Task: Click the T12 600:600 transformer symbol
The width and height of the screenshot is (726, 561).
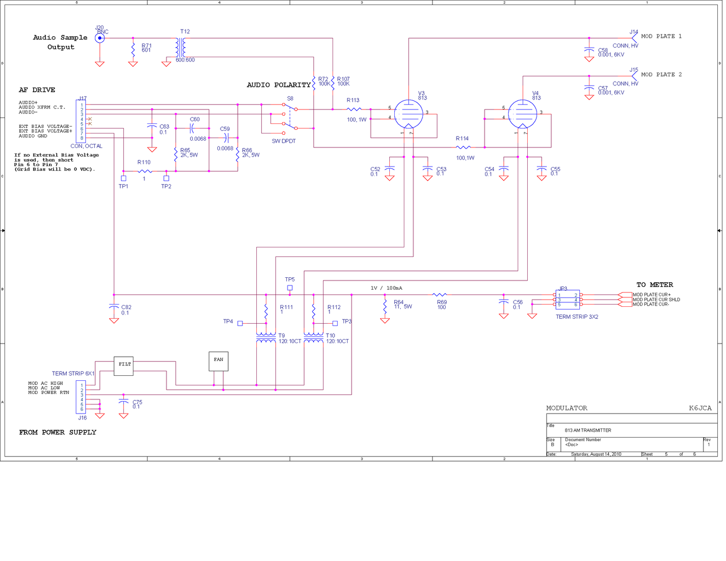Action: [181, 47]
